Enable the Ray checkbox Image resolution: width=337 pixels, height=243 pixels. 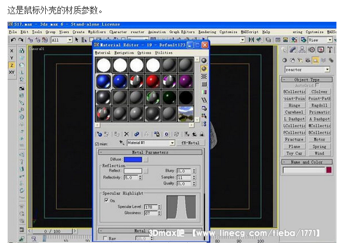pyautogui.click(x=105, y=238)
